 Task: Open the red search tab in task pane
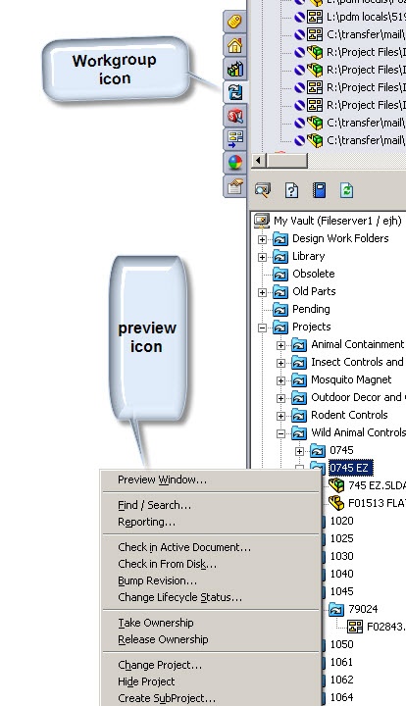pos(234,116)
